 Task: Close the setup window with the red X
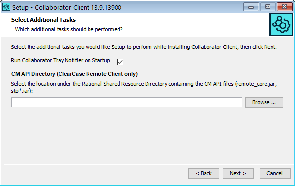(285, 7)
